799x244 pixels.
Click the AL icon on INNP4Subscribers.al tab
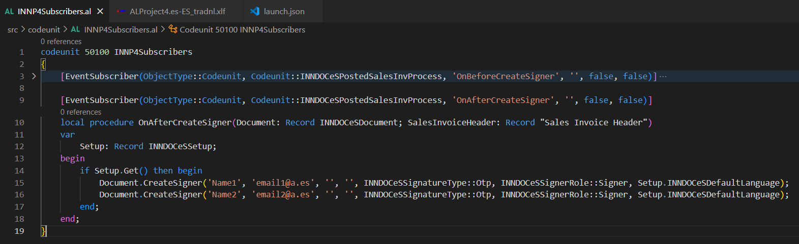click(9, 11)
